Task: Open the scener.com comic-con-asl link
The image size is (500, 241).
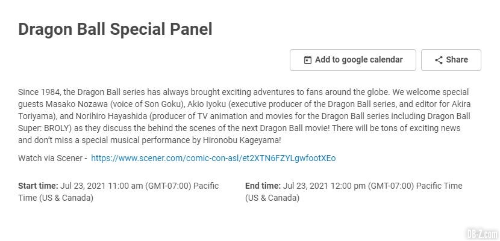Action: click(213, 158)
